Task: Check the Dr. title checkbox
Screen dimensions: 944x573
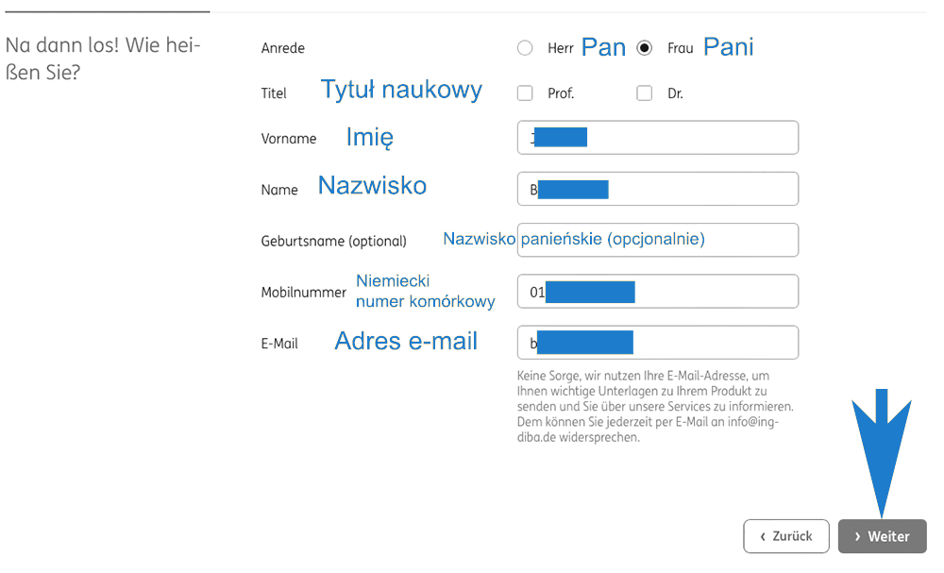Action: coord(645,93)
